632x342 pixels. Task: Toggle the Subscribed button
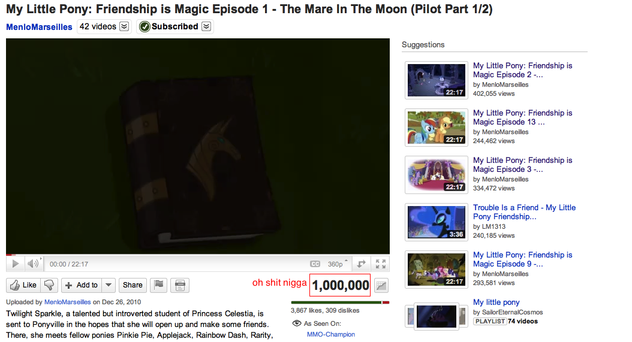(x=169, y=26)
